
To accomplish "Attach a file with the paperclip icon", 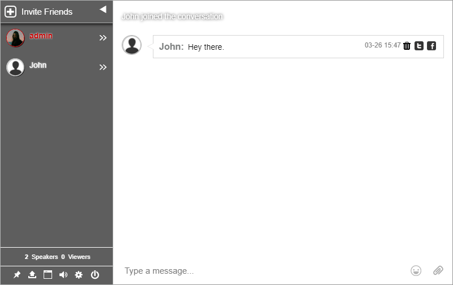I will (x=438, y=270).
